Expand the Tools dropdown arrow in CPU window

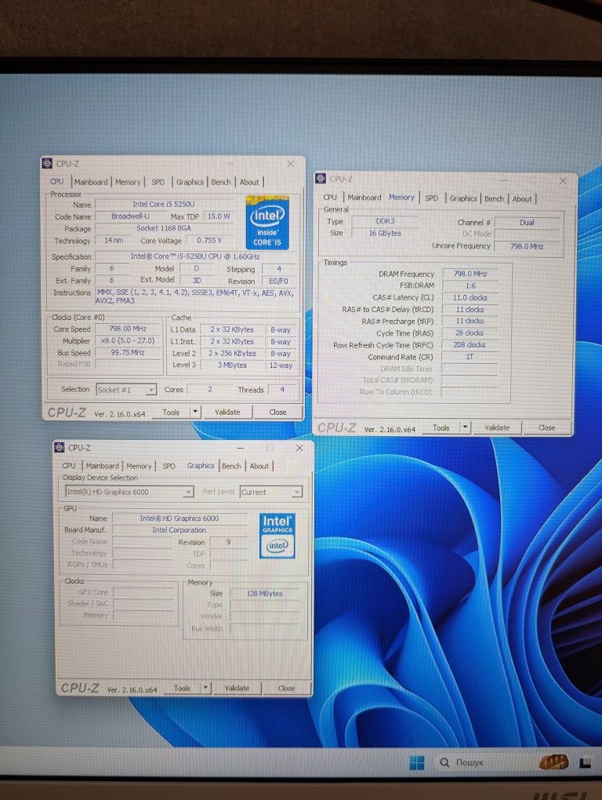pyautogui.click(x=194, y=412)
